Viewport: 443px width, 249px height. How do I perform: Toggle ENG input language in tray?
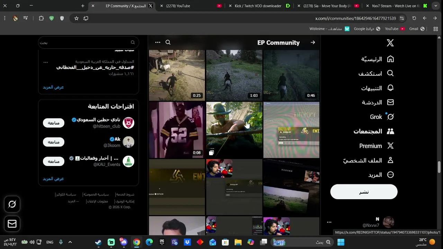pyautogui.click(x=50, y=242)
